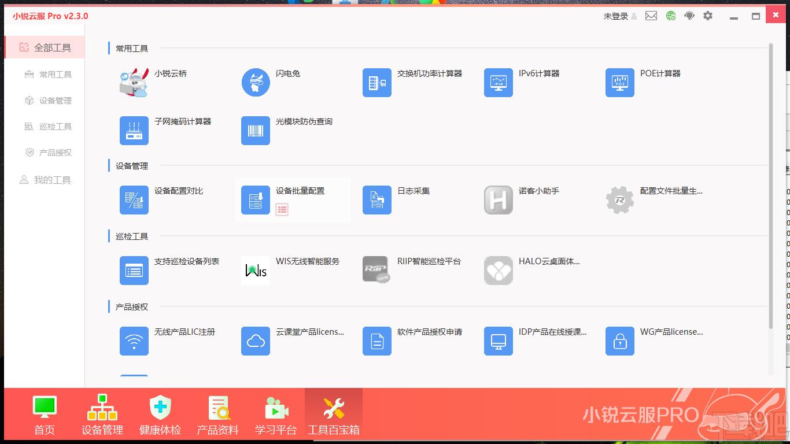Switch to the 健康体检 bottom tab
Viewport: 790px width, 444px height.
160,416
